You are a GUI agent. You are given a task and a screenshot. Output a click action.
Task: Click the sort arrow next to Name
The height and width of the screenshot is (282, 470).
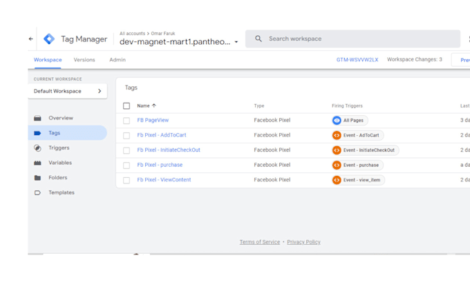click(x=154, y=105)
